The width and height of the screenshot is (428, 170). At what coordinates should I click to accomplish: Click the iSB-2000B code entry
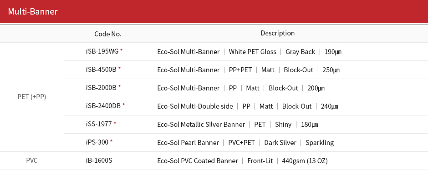tap(101, 88)
